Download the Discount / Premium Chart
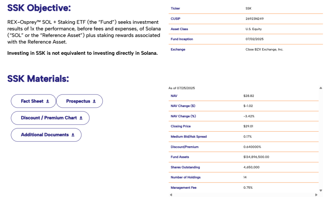Image resolution: width=329 pixels, height=201 pixels. click(50, 118)
